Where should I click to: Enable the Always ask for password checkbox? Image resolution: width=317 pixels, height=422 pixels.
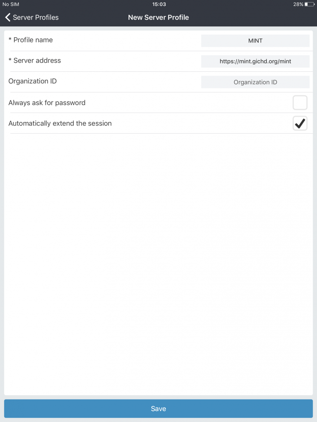[x=300, y=103]
